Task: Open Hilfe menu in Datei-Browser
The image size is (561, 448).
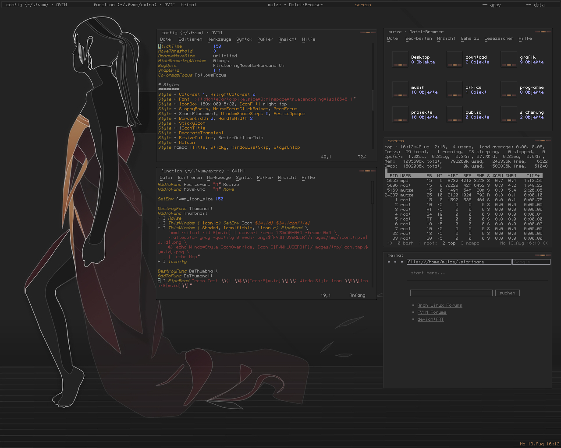Action: [525, 38]
